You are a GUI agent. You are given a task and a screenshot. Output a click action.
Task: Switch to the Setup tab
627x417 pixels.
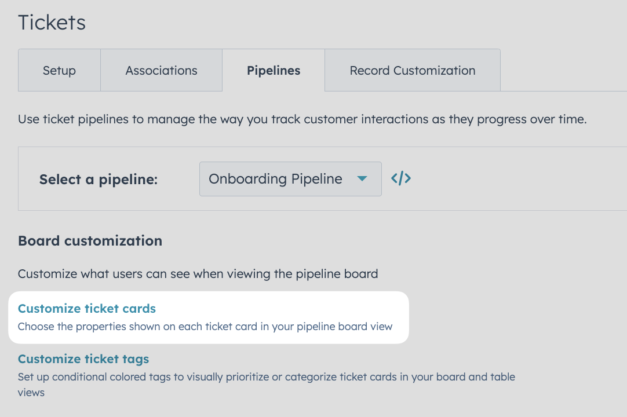tap(59, 70)
